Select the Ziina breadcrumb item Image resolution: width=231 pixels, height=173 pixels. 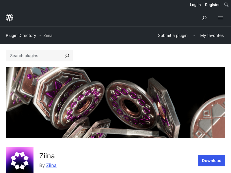tap(48, 35)
